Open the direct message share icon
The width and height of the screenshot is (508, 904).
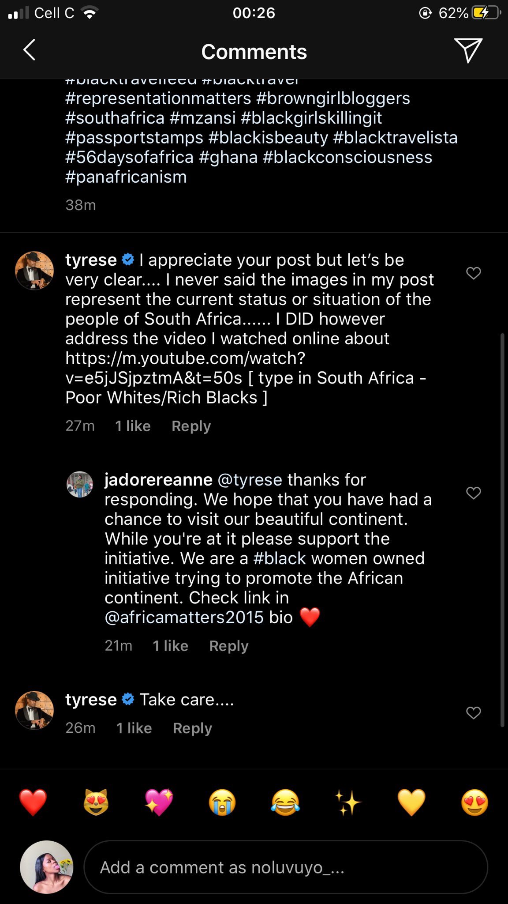coord(468,50)
